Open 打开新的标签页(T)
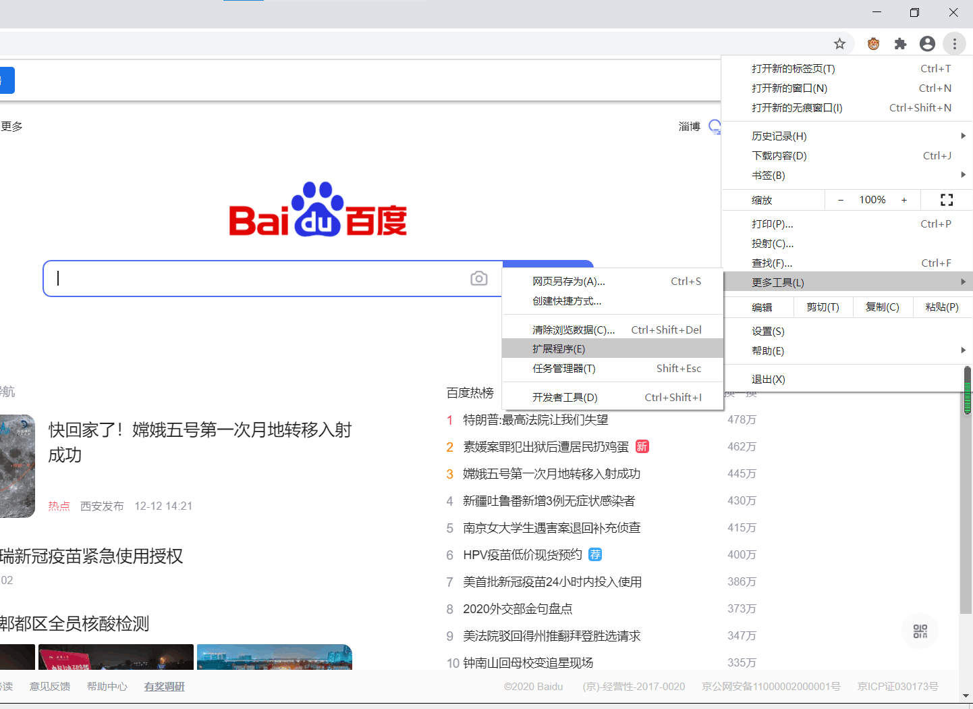This screenshot has width=973, height=709. 847,68
